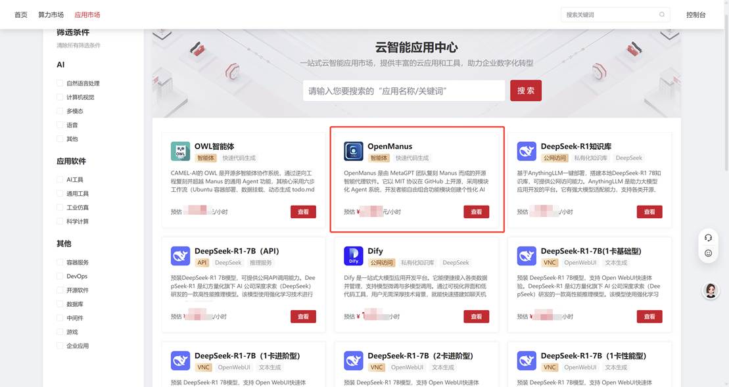Click the DeepSeek-R1-7B (2卡进阶型) whale icon
729x387 pixels.
354,361
